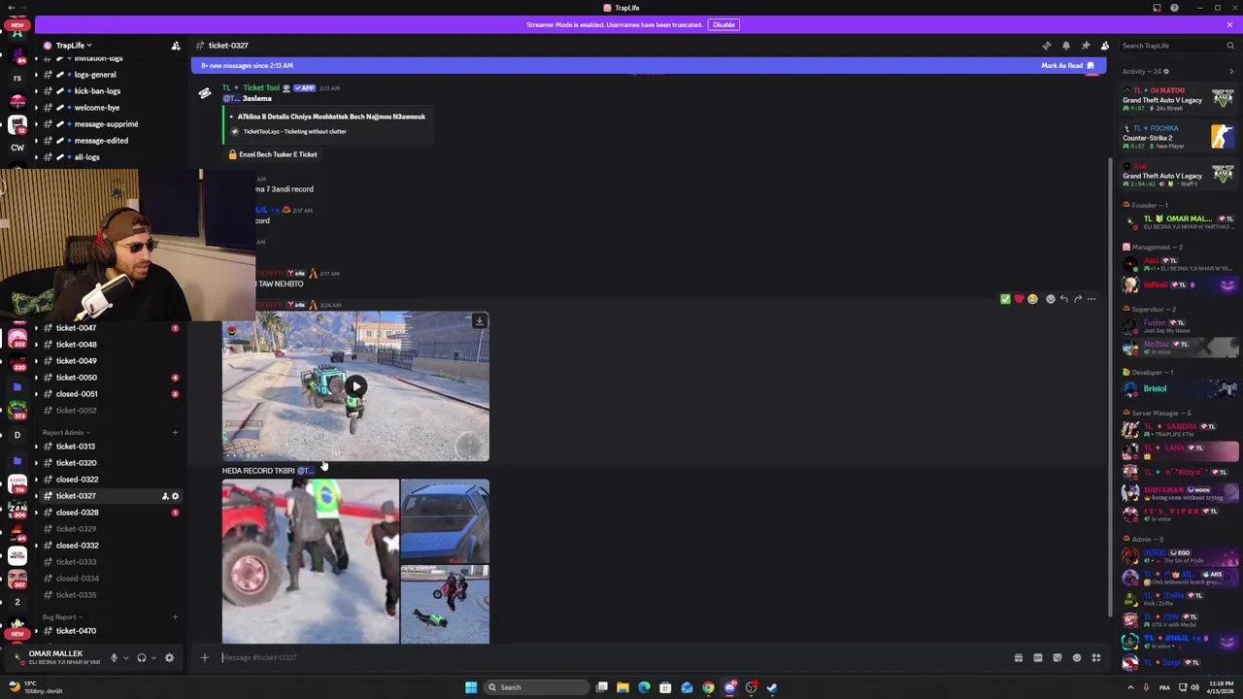Open settings gear for ticket-0327 channel
Screen dimensions: 1243x699
coord(175,496)
